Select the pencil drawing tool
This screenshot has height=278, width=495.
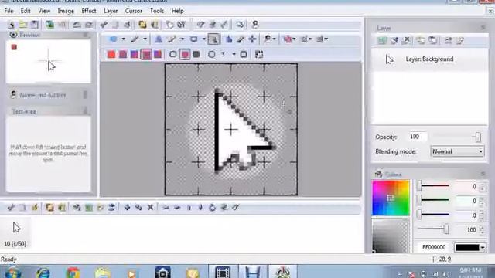click(x=135, y=39)
